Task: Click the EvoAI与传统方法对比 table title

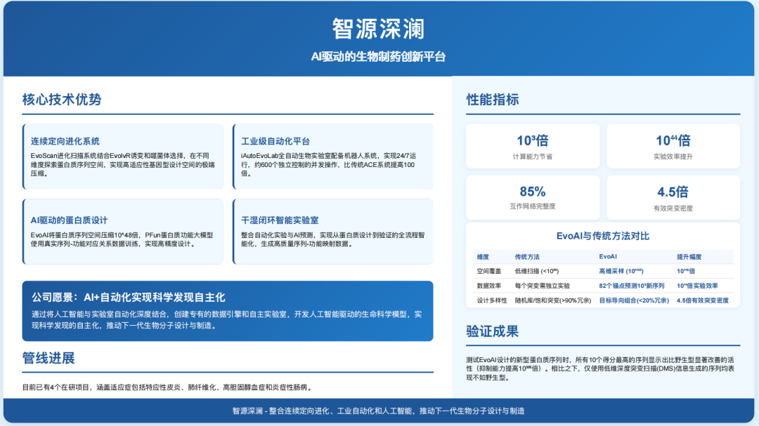Action: [603, 236]
